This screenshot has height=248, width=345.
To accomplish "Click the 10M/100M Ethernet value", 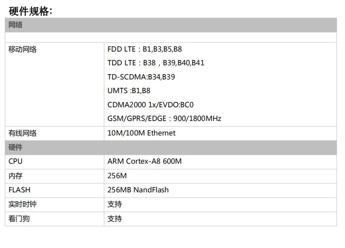I will pyautogui.click(x=141, y=133).
